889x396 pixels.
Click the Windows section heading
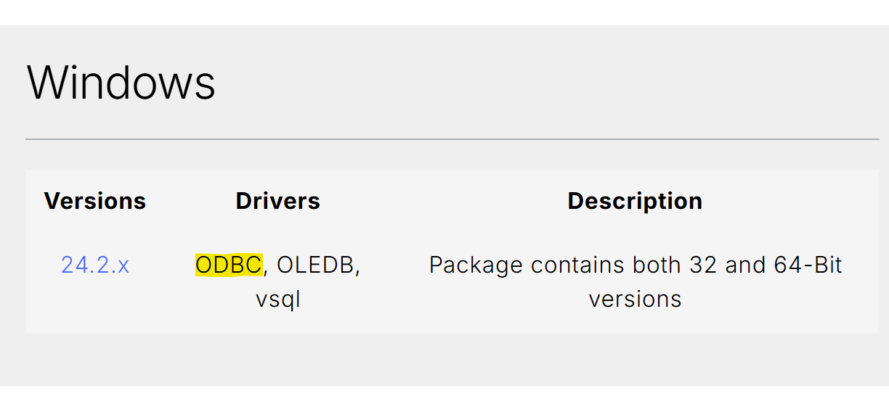[x=121, y=81]
